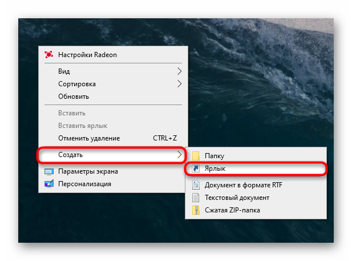This screenshot has width=352, height=261.
Task: Click the Radeon settings red icon
Action: click(48, 55)
